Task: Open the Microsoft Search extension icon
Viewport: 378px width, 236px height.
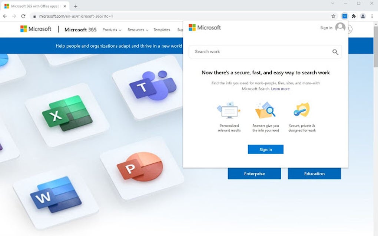Action: pyautogui.click(x=345, y=16)
